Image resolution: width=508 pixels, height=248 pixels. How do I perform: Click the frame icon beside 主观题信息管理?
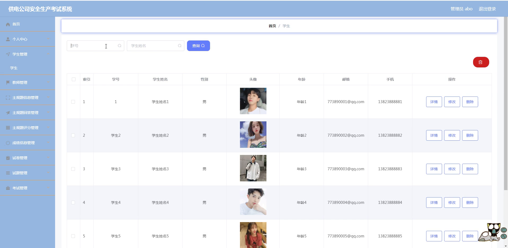tap(8, 98)
